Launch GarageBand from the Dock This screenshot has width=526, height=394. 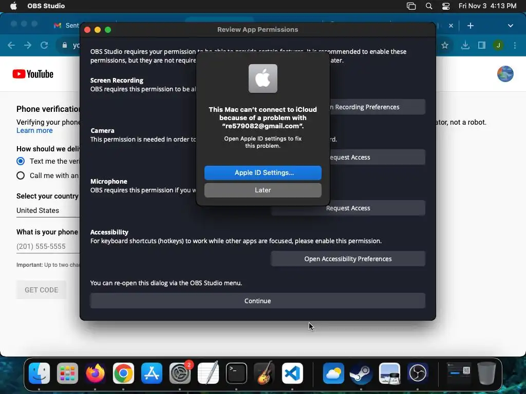point(265,373)
